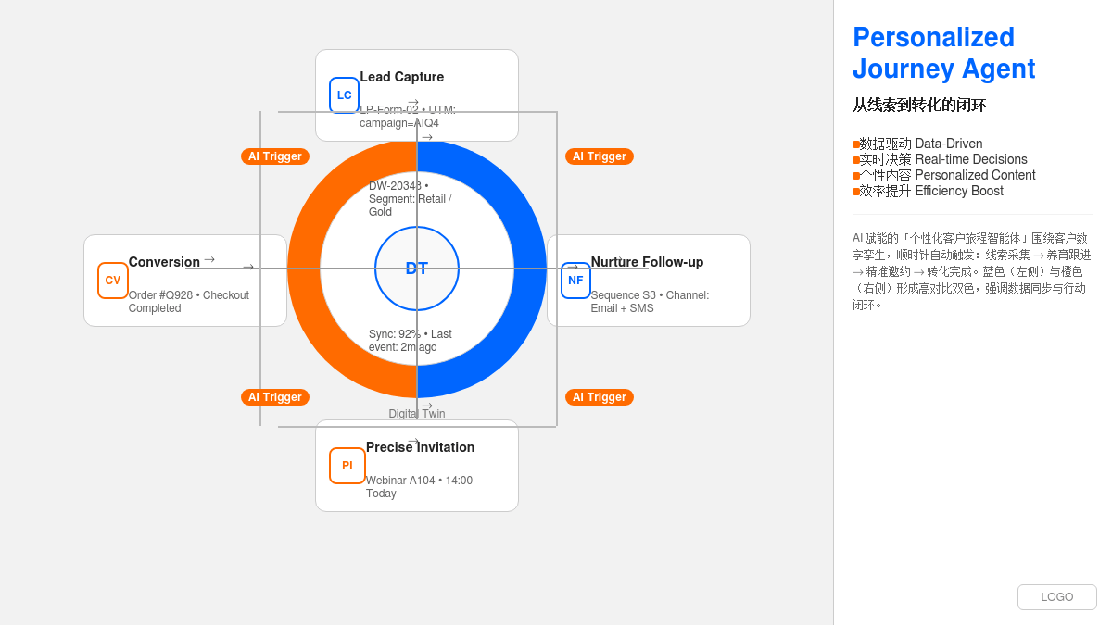
Task: Click the LOGO placeholder box
Action: [x=1056, y=597]
